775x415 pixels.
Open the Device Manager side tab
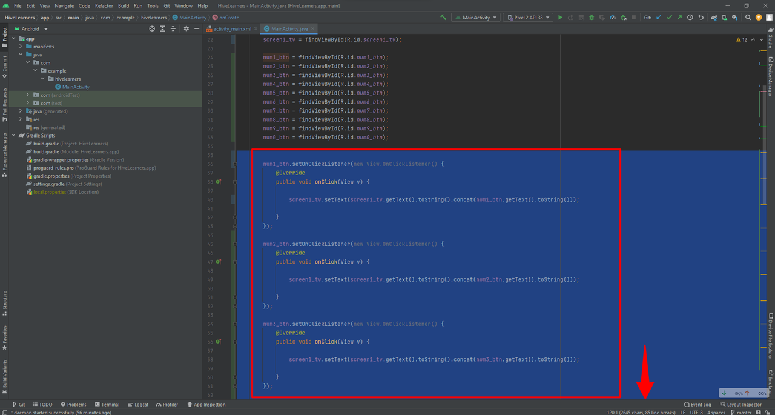click(770, 76)
